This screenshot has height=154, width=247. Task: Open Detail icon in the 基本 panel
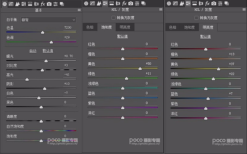tap(17, 4)
